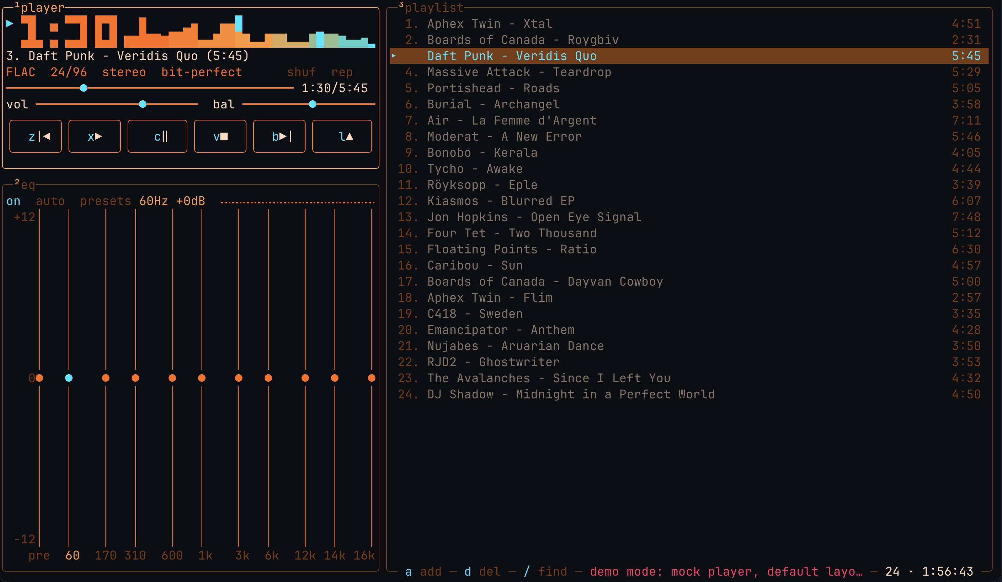Image resolution: width=1002 pixels, height=582 pixels.
Task: Click the 170 Hz eq band knob
Action: (106, 378)
